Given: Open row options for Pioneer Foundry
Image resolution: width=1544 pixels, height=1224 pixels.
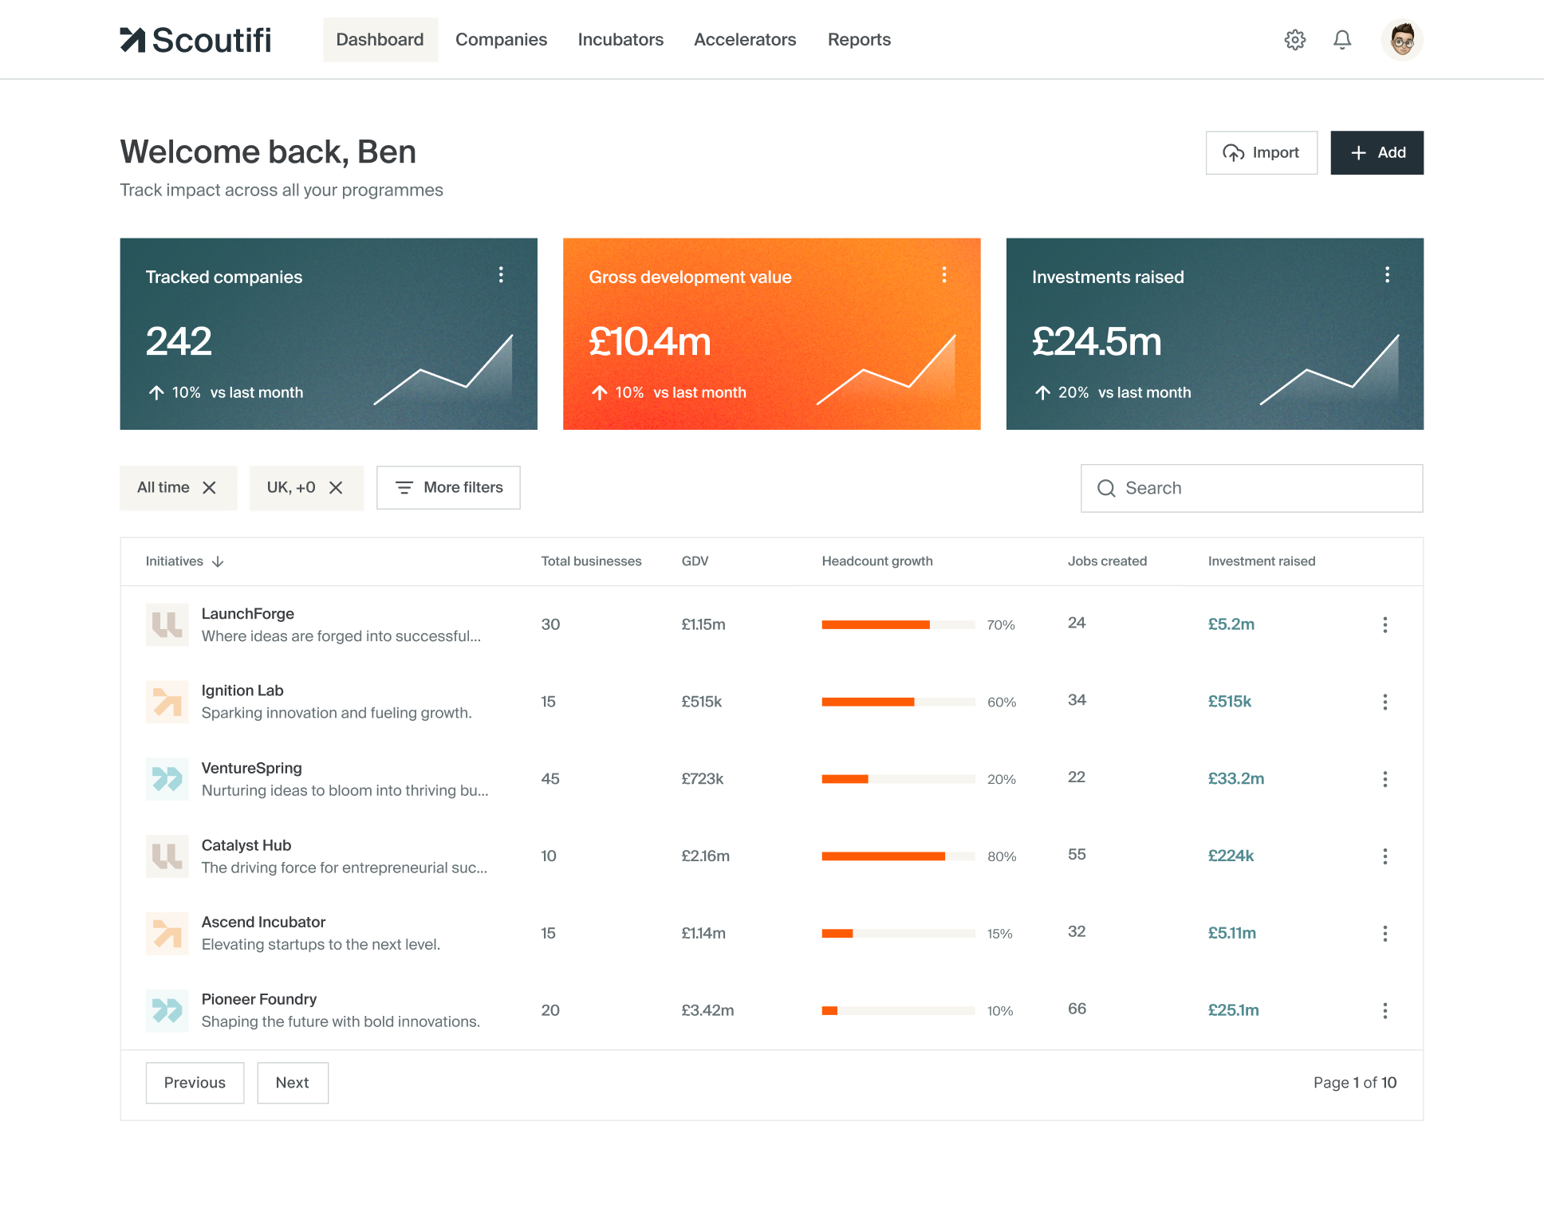Looking at the screenshot, I should pyautogui.click(x=1384, y=1010).
